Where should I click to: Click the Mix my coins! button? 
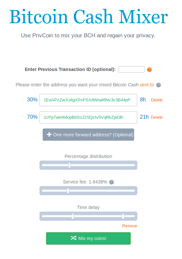[x=88, y=238]
